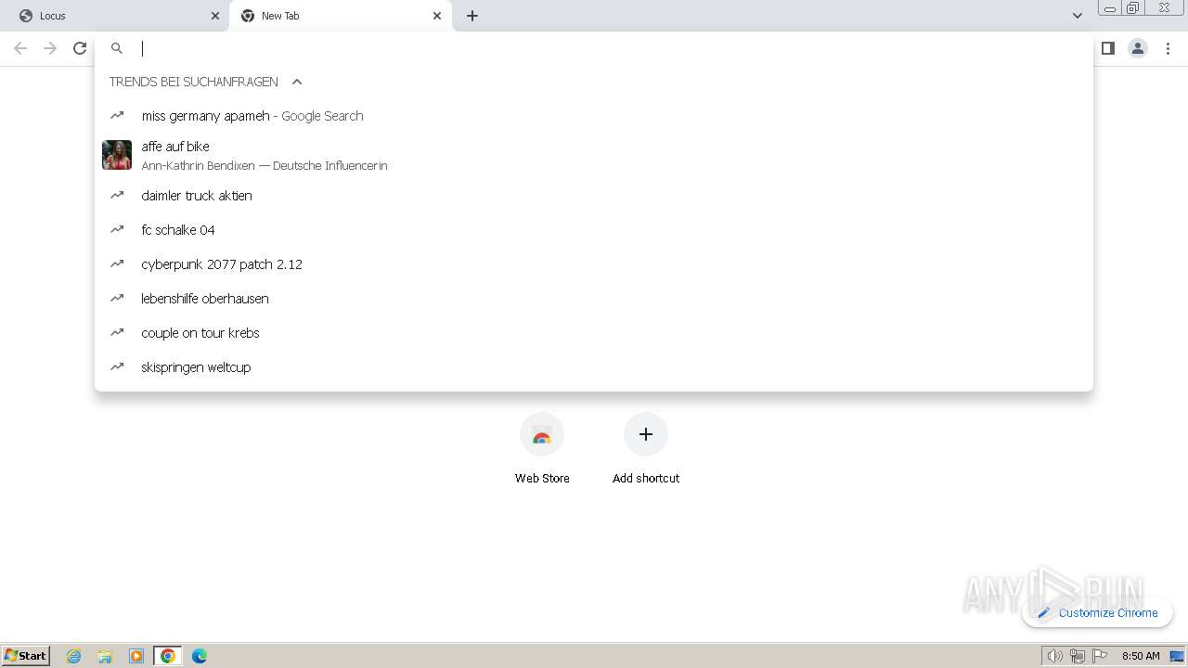Click the Ann-Kathrin Bendixen thumbnail
Screen dimensions: 1188x668
click(x=117, y=155)
